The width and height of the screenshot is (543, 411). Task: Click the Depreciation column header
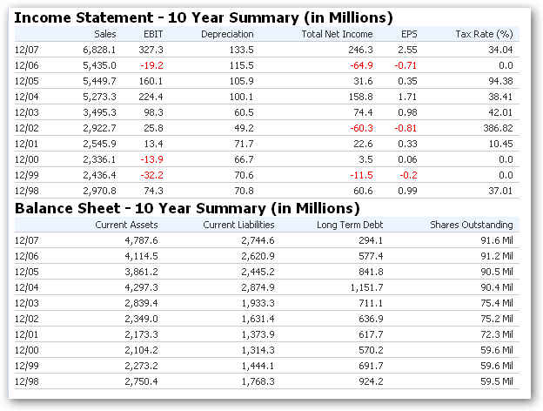(x=227, y=34)
